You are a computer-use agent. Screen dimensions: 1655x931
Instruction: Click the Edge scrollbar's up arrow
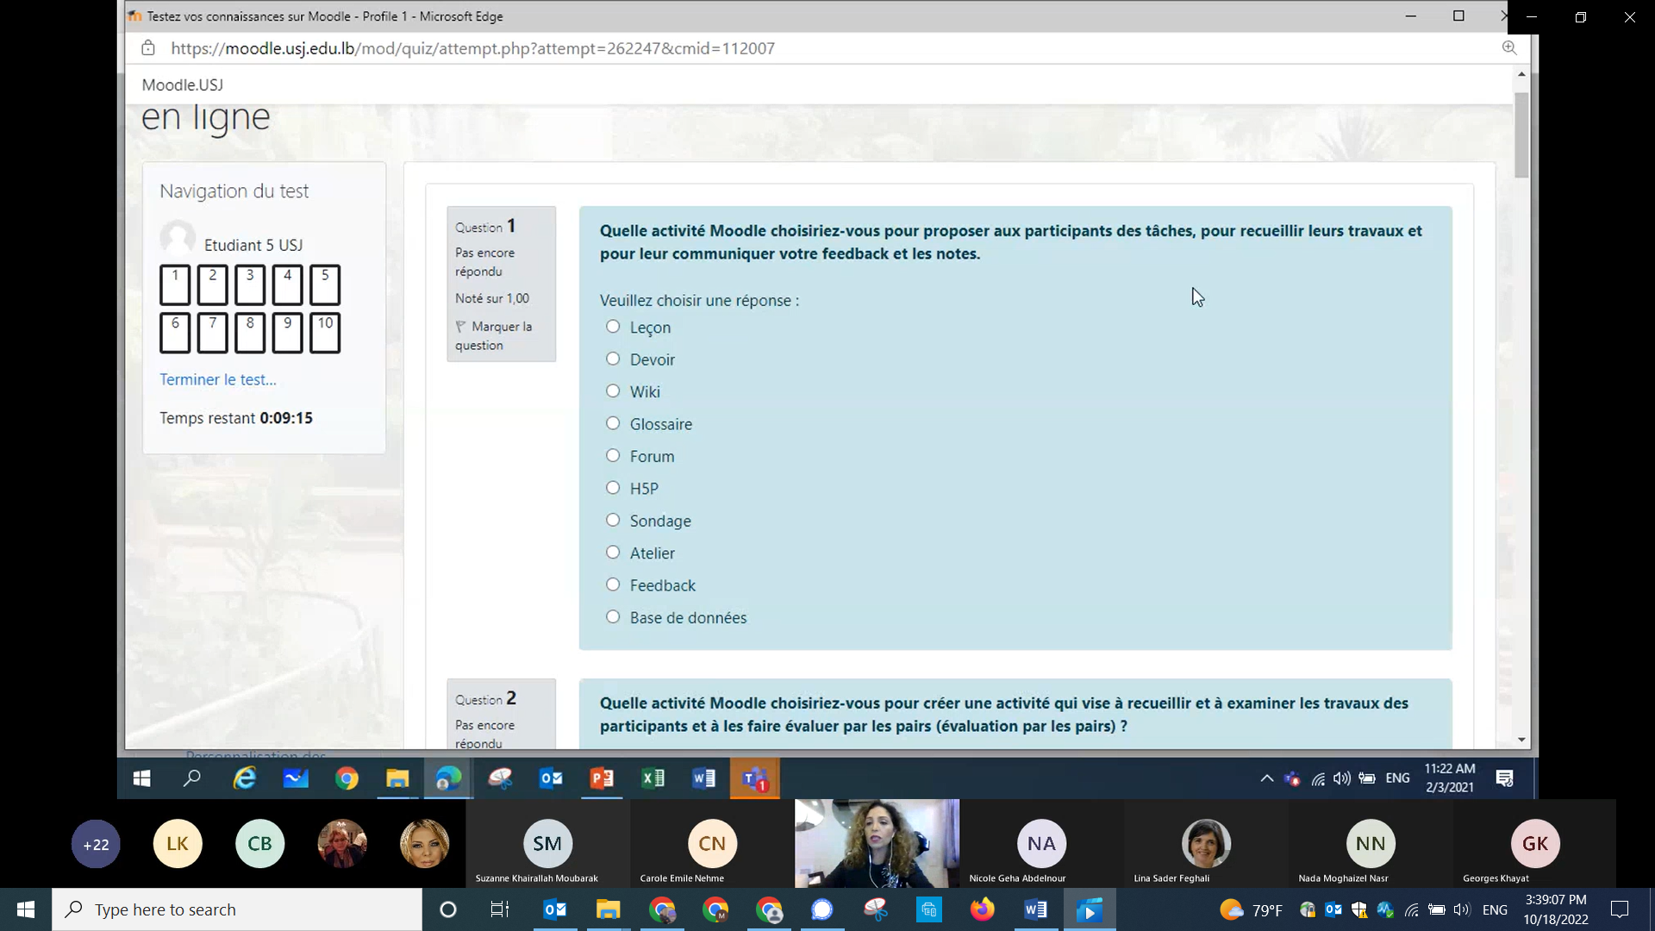click(x=1521, y=74)
